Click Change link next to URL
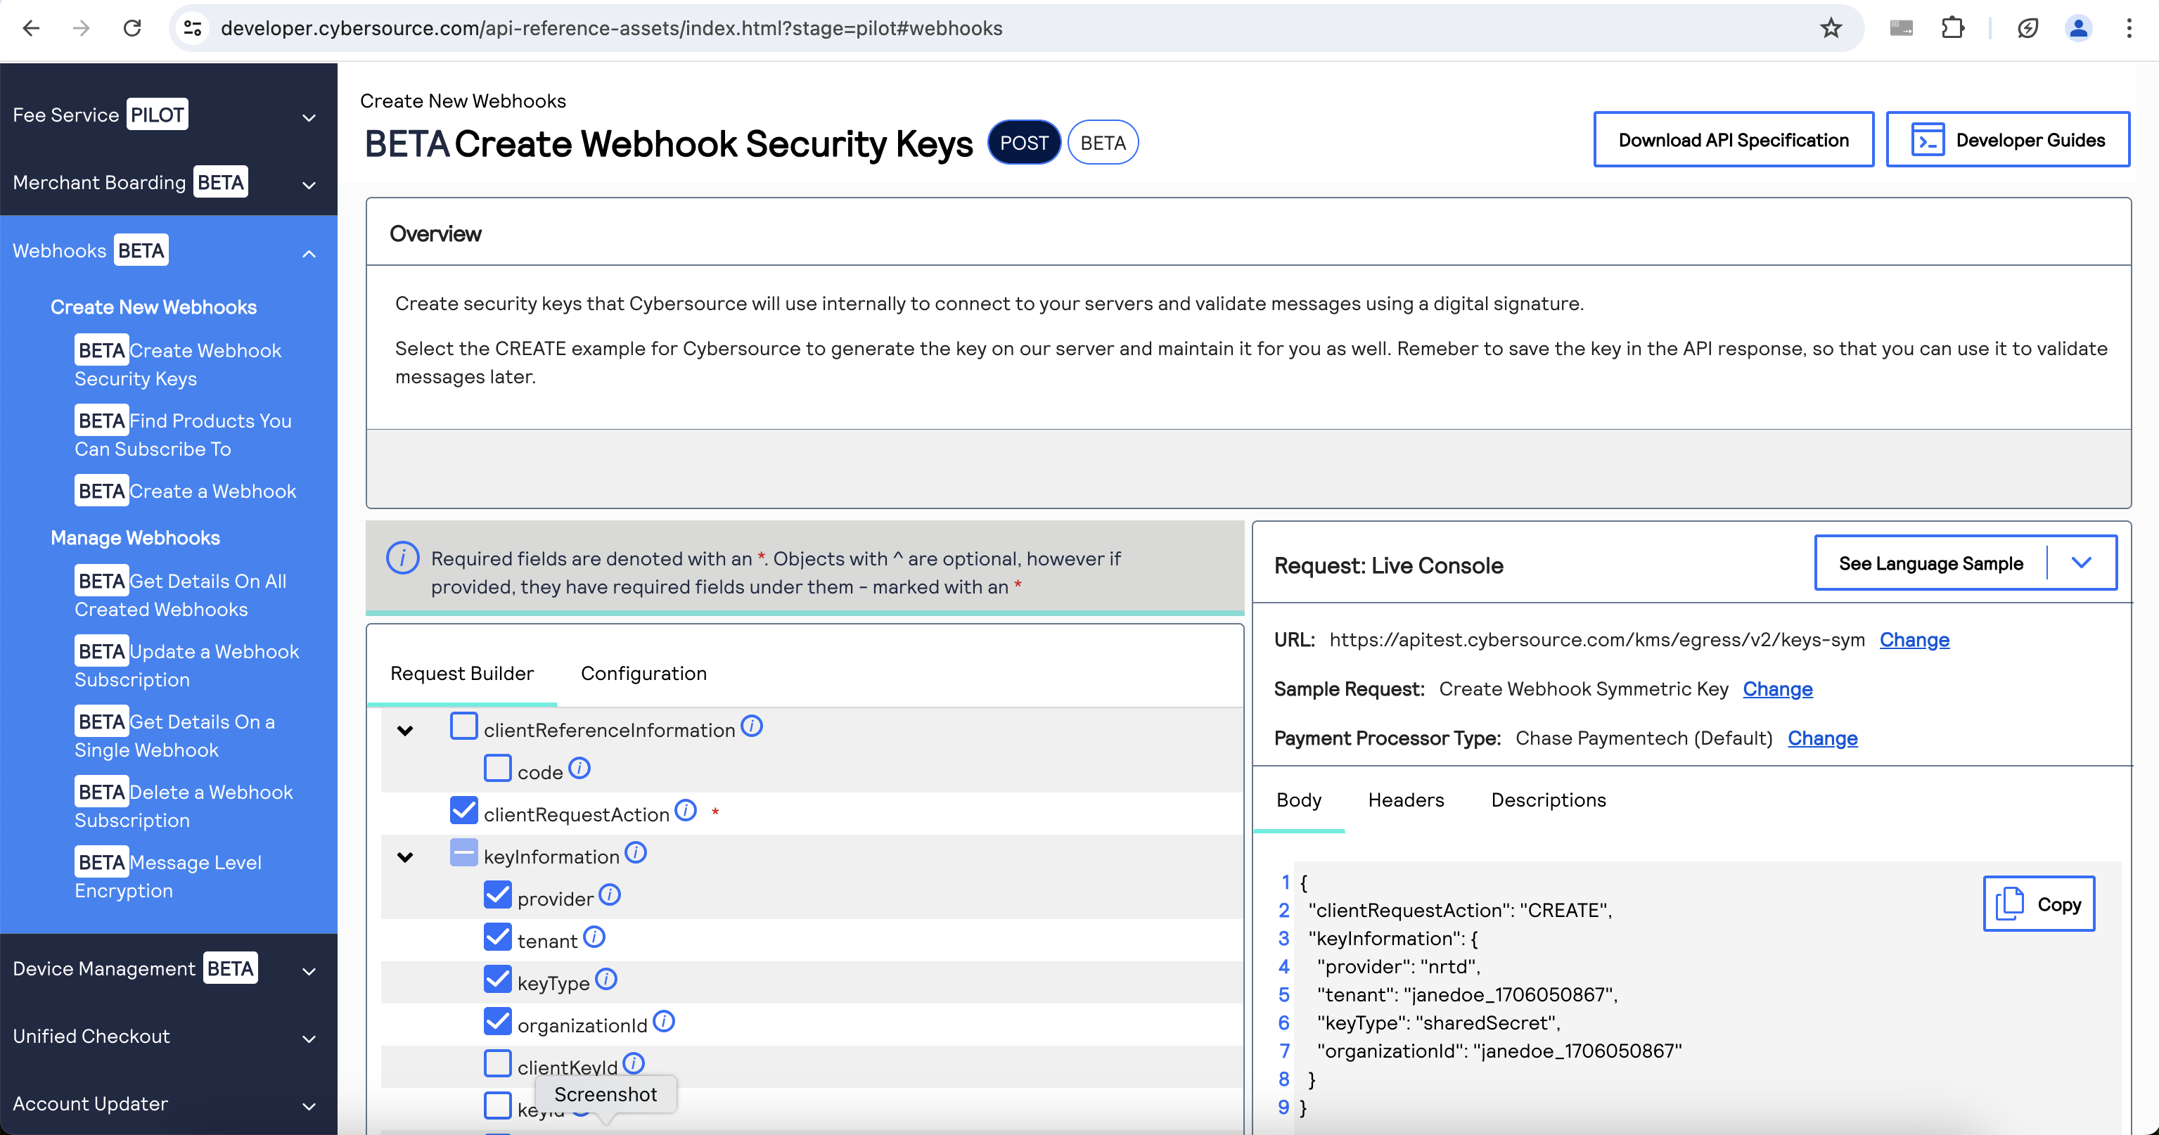 coord(1914,640)
